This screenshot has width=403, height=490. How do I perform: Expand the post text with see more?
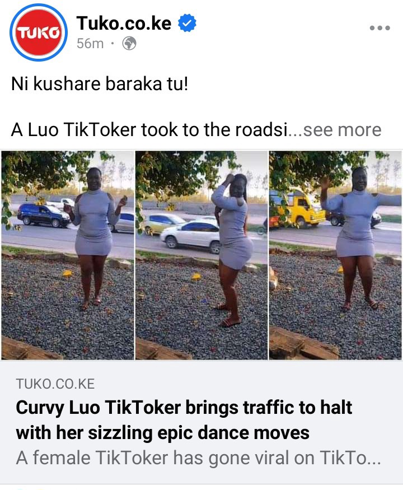342,130
